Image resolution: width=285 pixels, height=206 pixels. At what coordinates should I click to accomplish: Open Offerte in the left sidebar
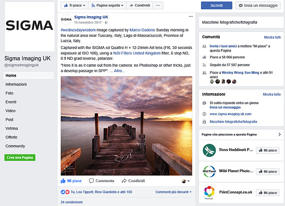click(x=11, y=137)
